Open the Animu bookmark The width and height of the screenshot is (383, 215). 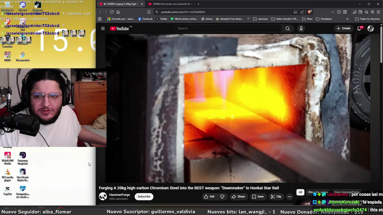coord(207,19)
